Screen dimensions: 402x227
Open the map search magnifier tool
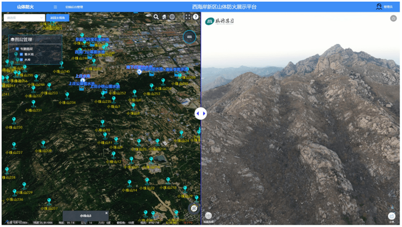(156, 17)
